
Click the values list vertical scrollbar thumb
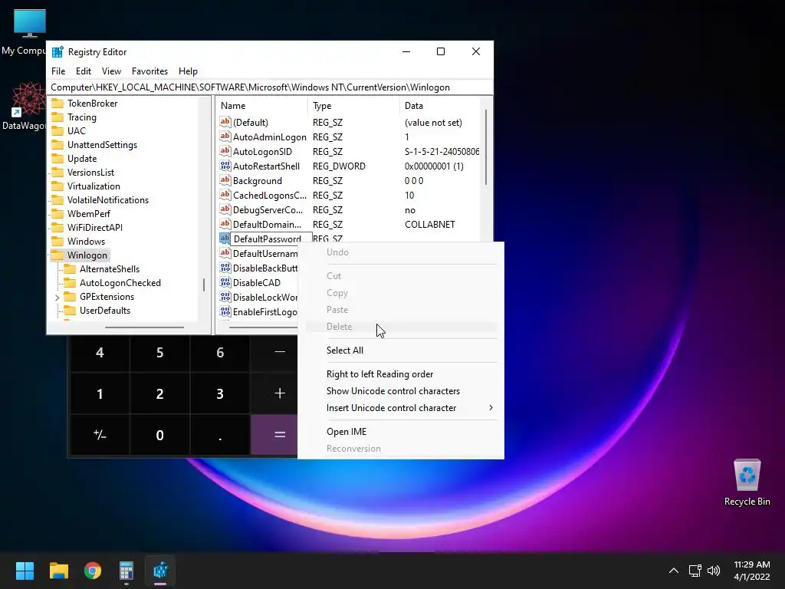[485, 146]
